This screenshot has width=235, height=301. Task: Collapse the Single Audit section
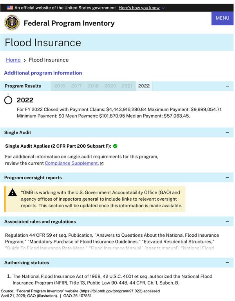coord(227,132)
